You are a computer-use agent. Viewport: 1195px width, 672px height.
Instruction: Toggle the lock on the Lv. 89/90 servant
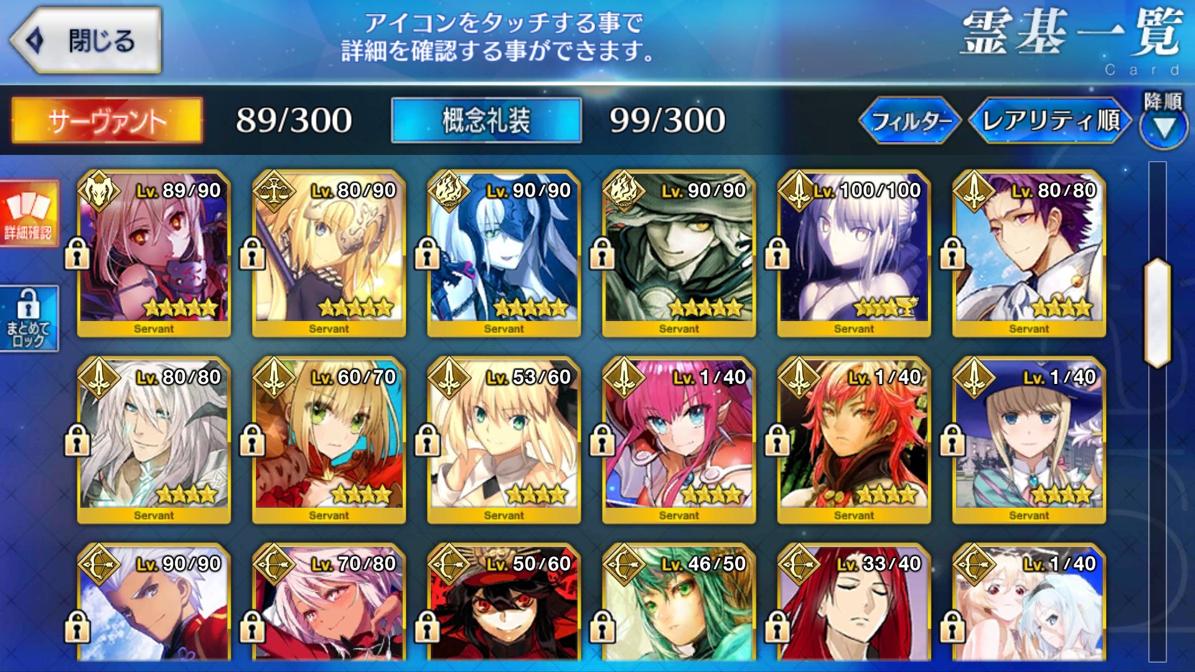[x=77, y=253]
